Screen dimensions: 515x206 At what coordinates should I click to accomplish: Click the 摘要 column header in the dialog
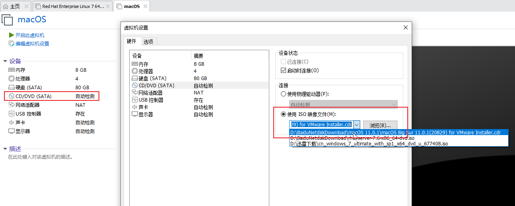230,56
